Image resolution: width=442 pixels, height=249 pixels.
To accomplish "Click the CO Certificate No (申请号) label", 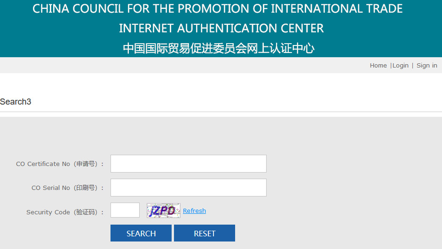I will pyautogui.click(x=60, y=164).
